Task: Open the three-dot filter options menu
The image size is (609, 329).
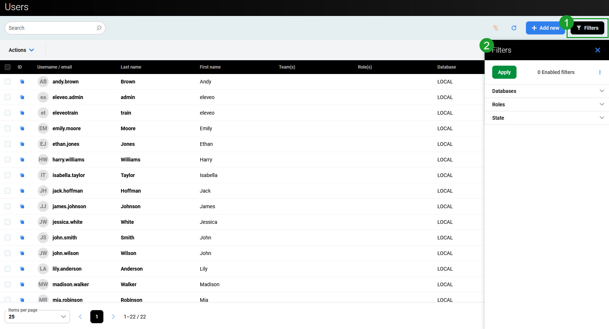Action: pos(600,72)
